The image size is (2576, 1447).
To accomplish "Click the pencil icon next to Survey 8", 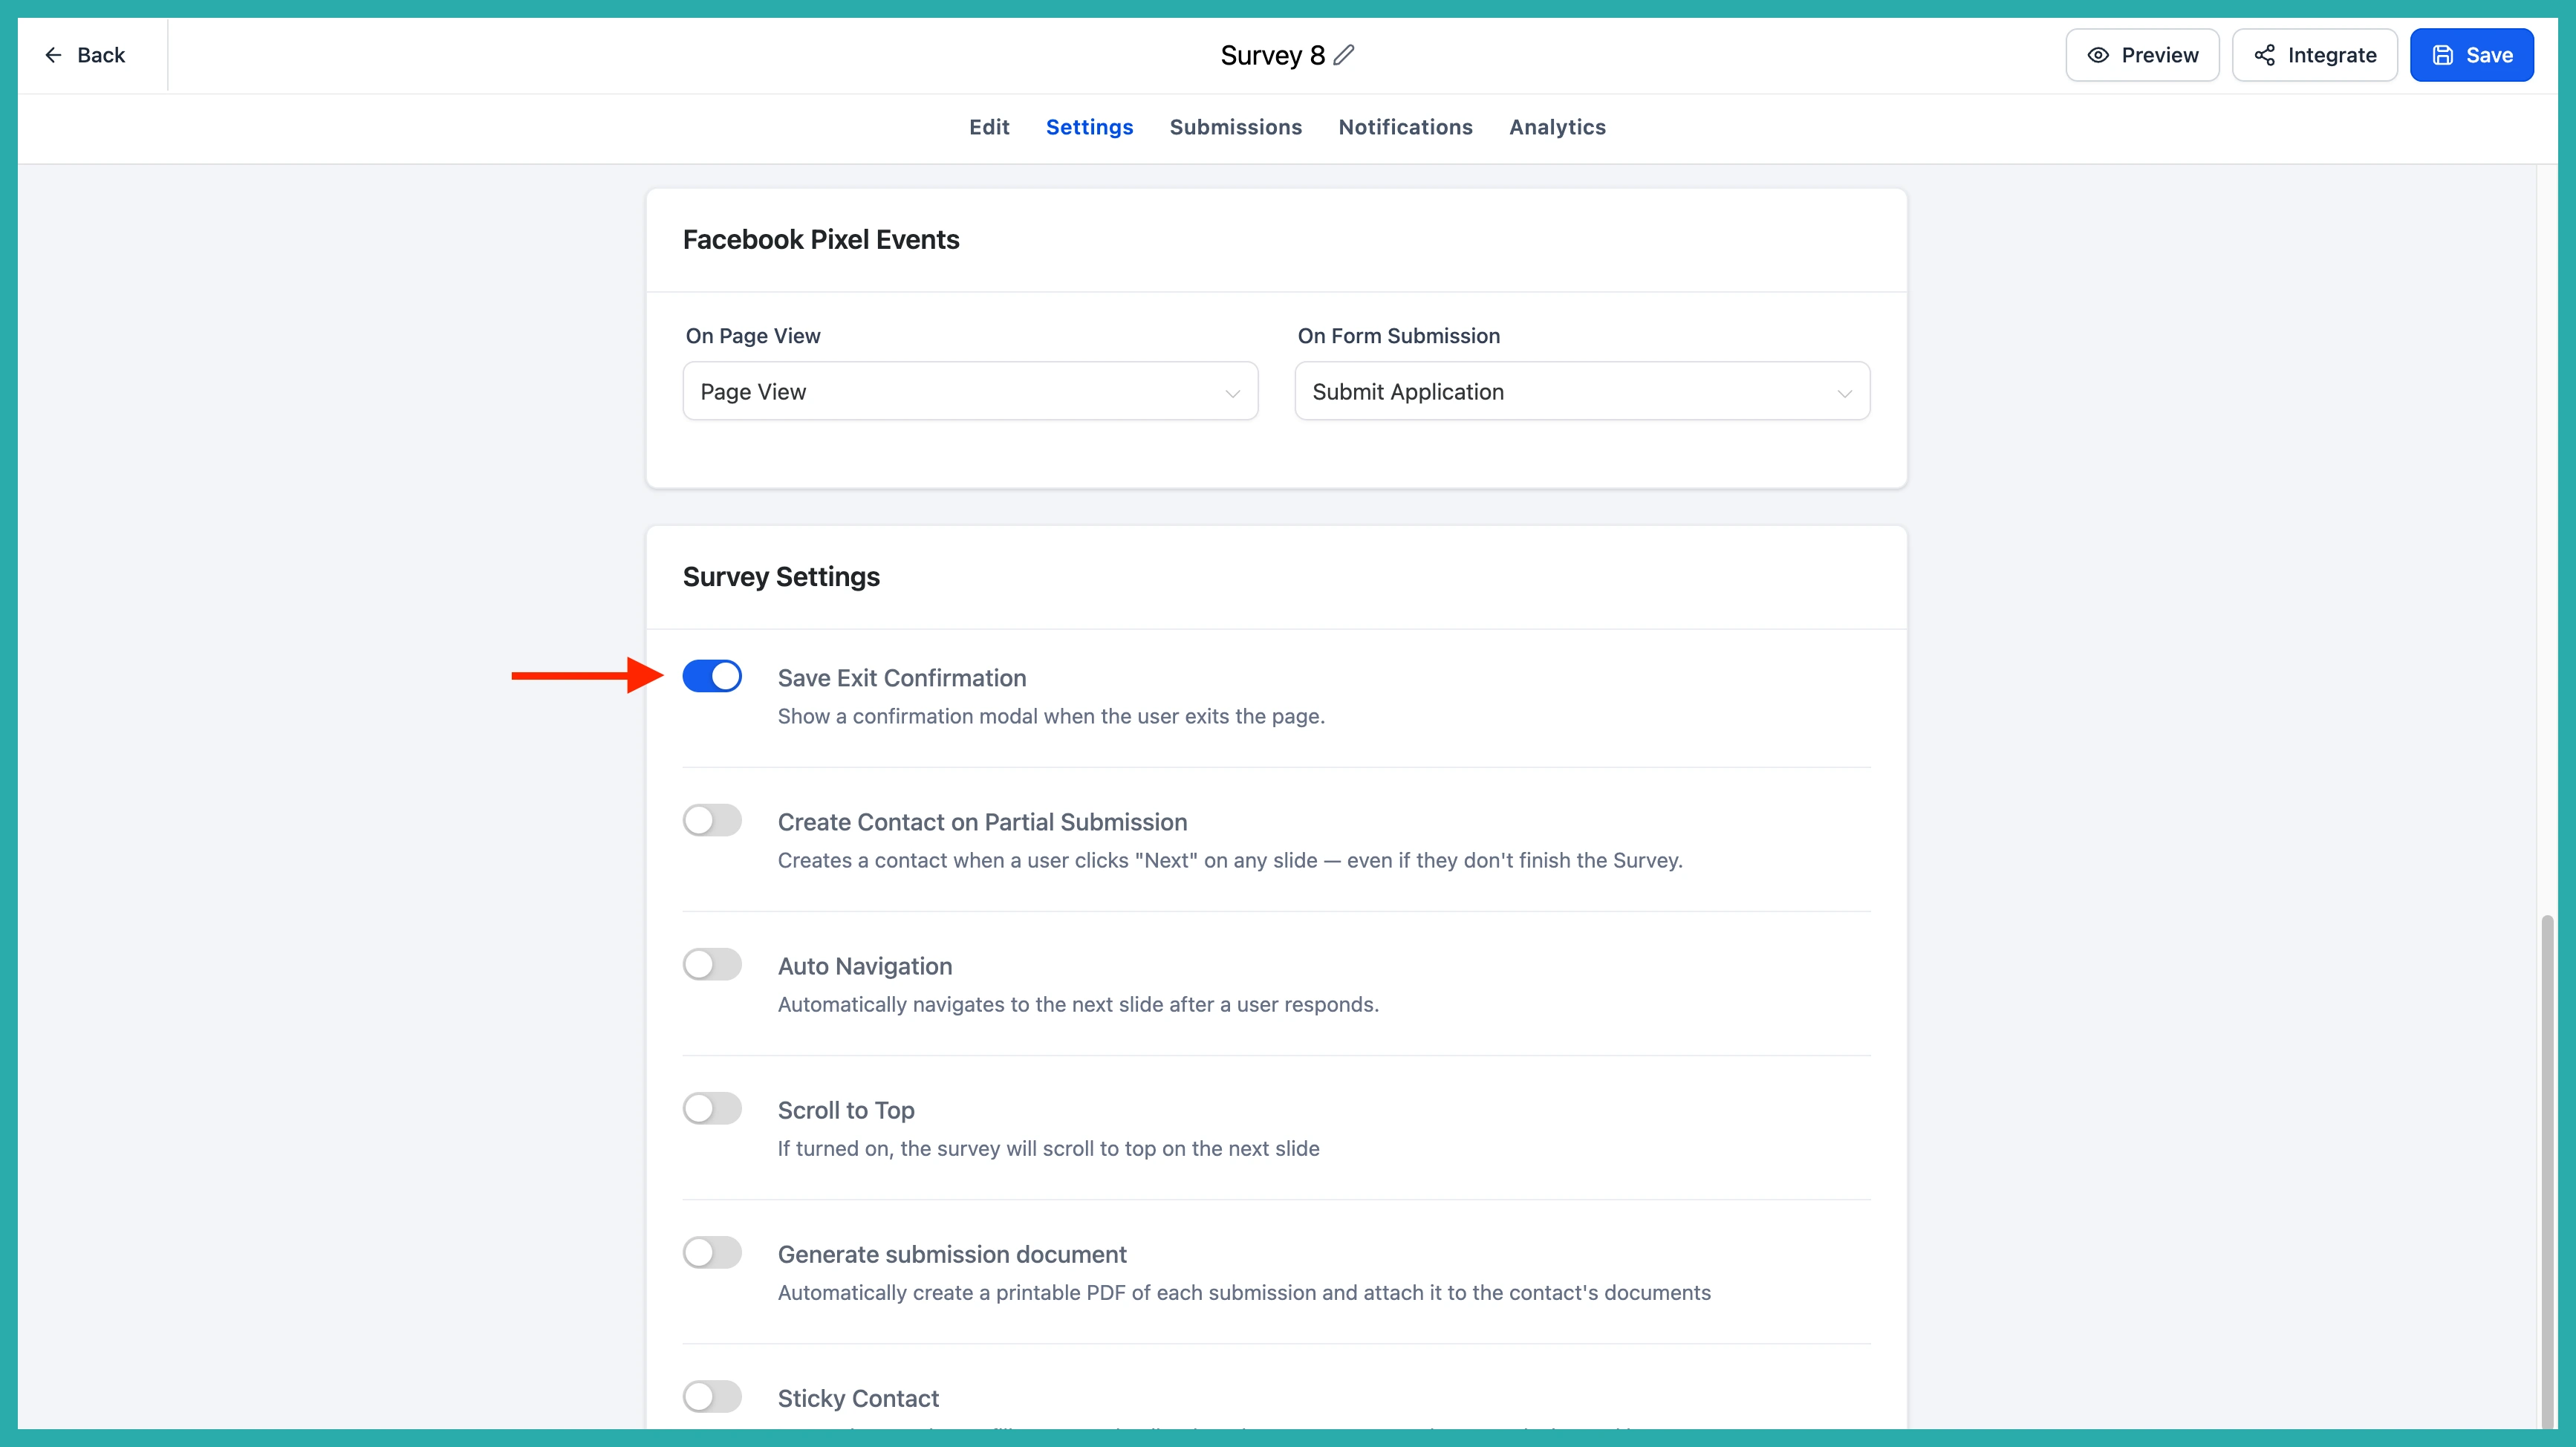I will tap(1344, 55).
